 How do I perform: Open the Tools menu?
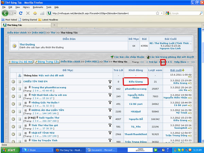[49, 7]
